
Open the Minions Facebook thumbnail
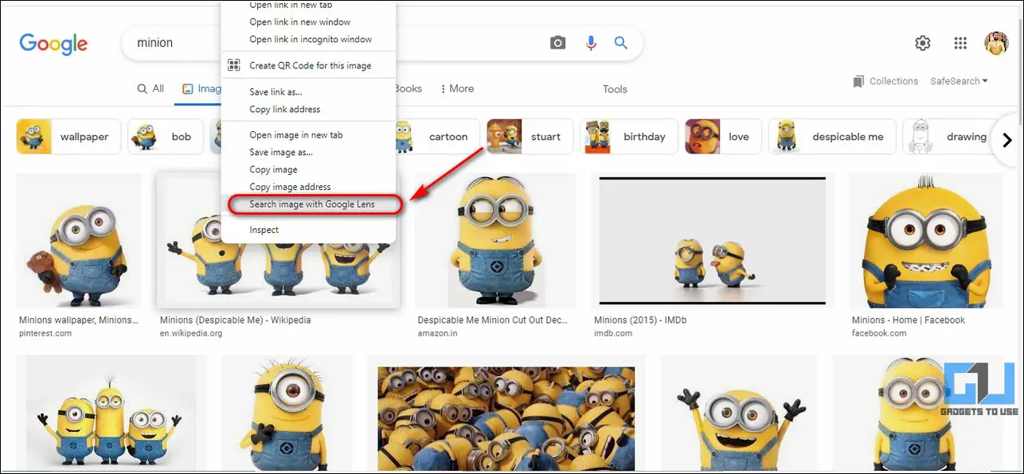(927, 240)
